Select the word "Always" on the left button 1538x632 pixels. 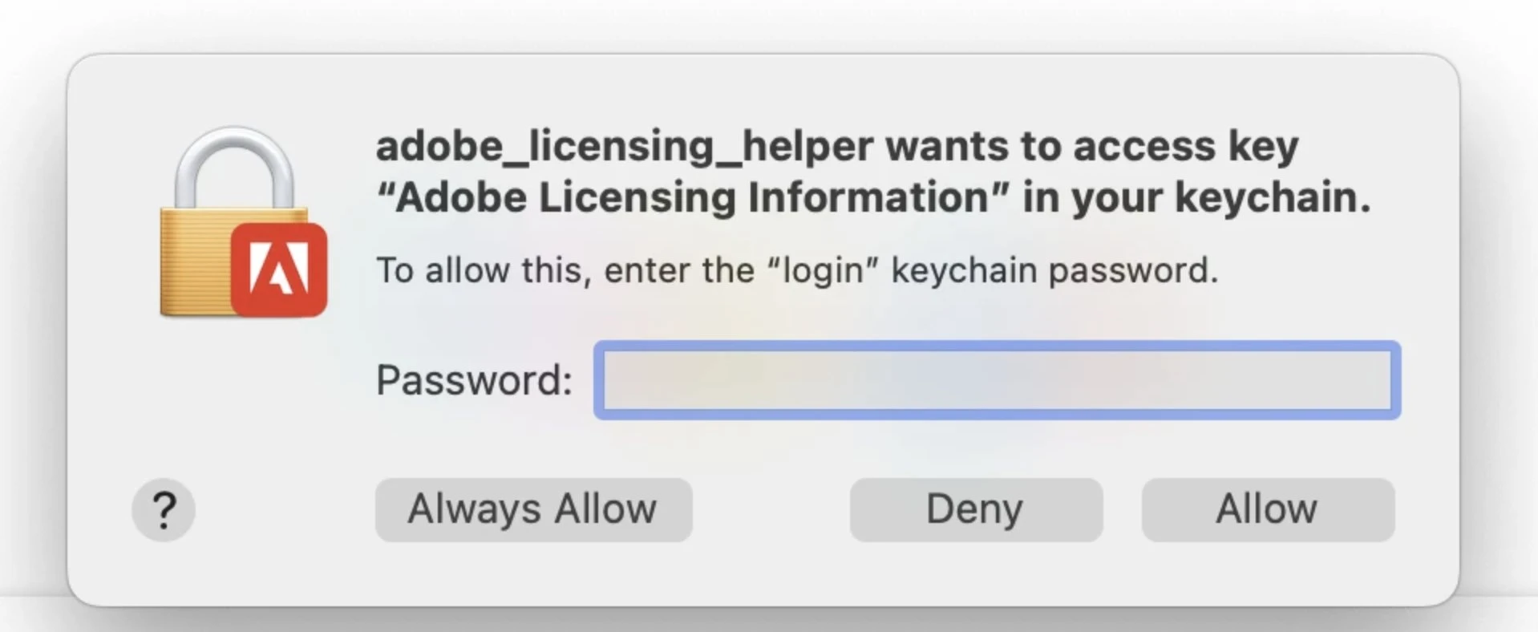click(475, 510)
